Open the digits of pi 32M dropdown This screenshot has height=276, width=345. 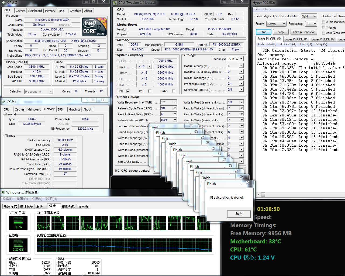point(315,16)
